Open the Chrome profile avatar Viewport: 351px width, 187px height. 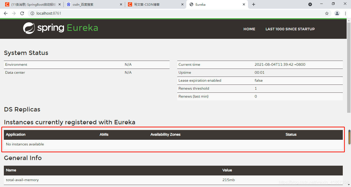pyautogui.click(x=337, y=13)
